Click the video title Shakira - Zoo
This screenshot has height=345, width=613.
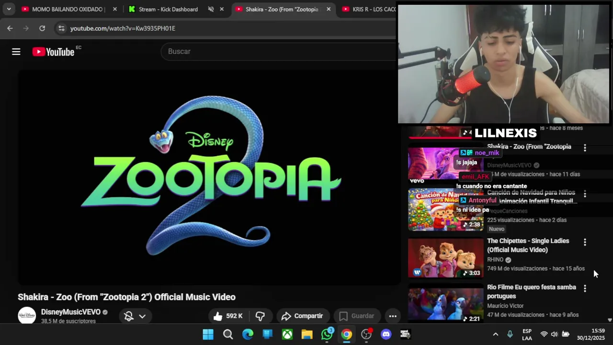(126, 297)
